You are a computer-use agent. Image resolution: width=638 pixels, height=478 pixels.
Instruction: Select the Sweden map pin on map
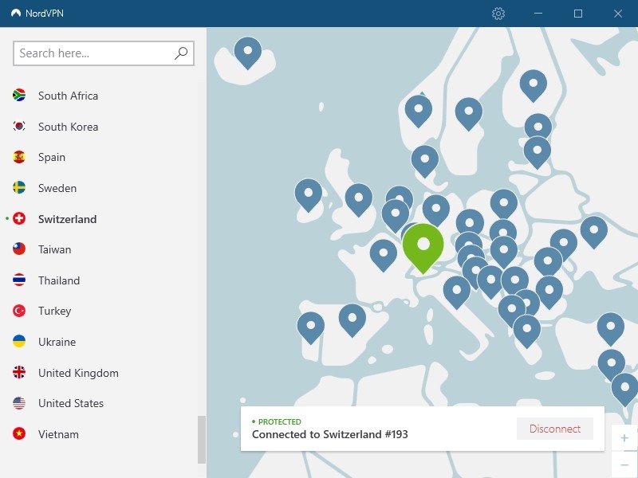click(469, 113)
